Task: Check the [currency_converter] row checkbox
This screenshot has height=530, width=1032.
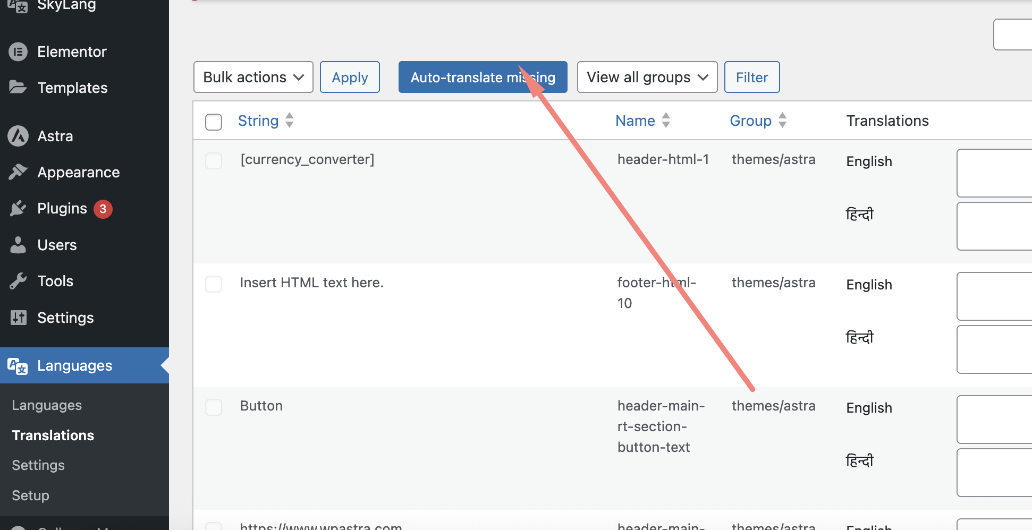Action: click(x=214, y=161)
